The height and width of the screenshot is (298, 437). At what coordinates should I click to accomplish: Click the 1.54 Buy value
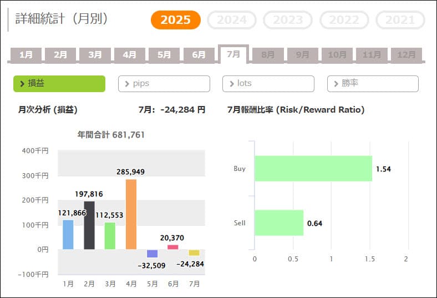(x=384, y=169)
